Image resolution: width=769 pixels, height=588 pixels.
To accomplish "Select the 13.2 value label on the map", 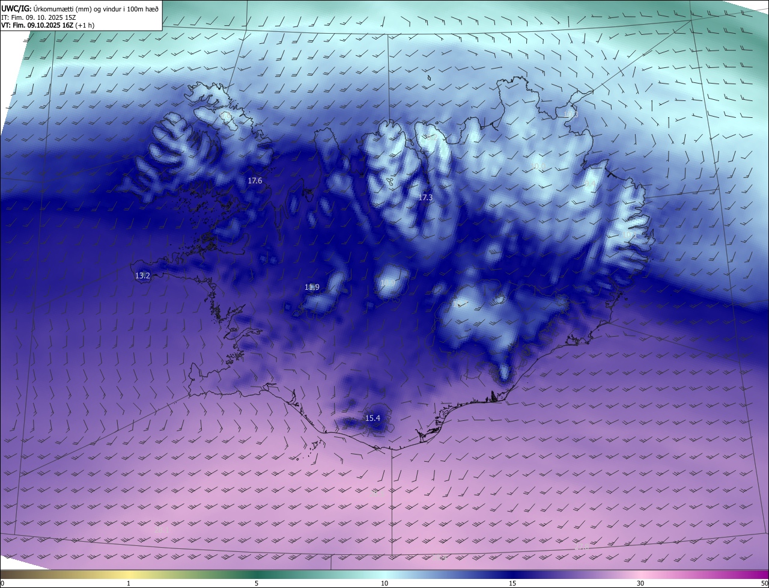I will tap(142, 275).
